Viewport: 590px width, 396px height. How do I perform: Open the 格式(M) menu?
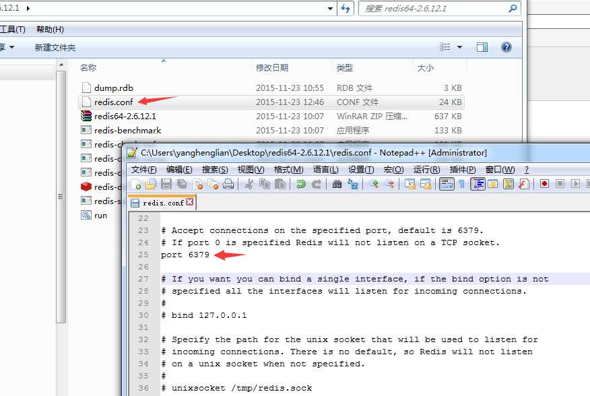(288, 170)
